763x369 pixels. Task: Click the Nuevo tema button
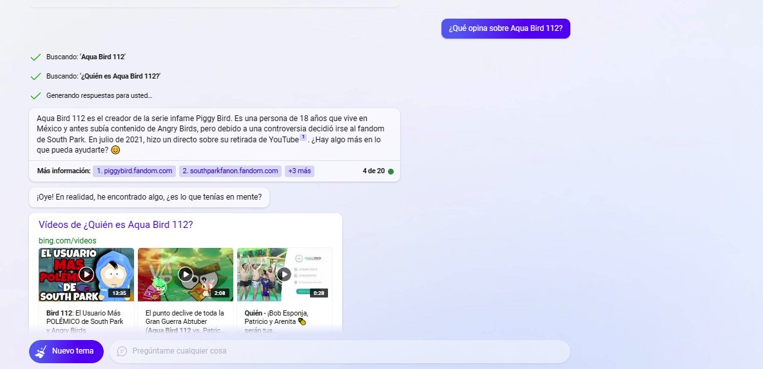click(66, 351)
